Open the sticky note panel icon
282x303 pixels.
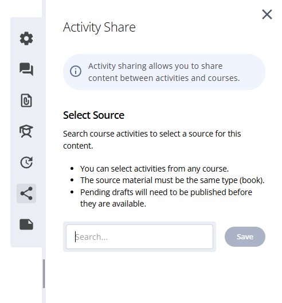pos(26,224)
